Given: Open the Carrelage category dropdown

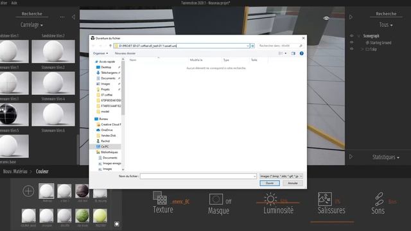Looking at the screenshot, I should click(x=31, y=25).
